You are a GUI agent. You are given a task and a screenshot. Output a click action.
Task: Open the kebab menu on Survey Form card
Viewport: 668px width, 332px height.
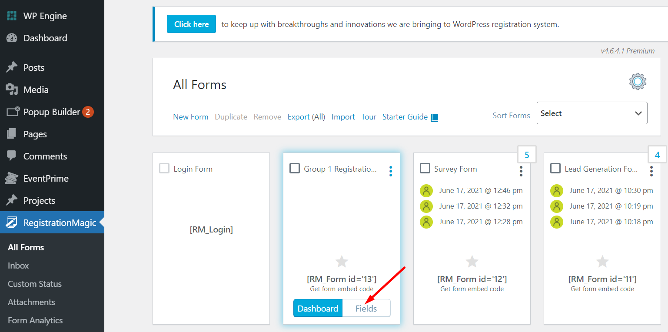pos(521,171)
